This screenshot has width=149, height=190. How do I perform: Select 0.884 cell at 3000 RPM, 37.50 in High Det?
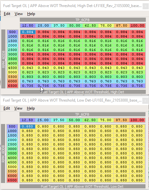tap(59, 54)
